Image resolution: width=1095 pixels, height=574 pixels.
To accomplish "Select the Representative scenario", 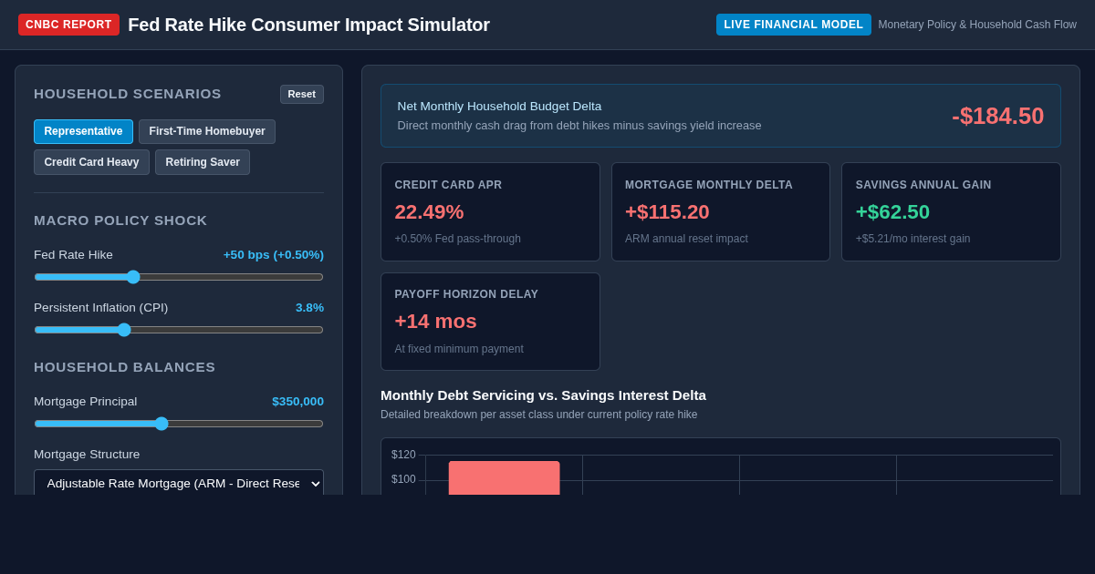I will pos(83,131).
